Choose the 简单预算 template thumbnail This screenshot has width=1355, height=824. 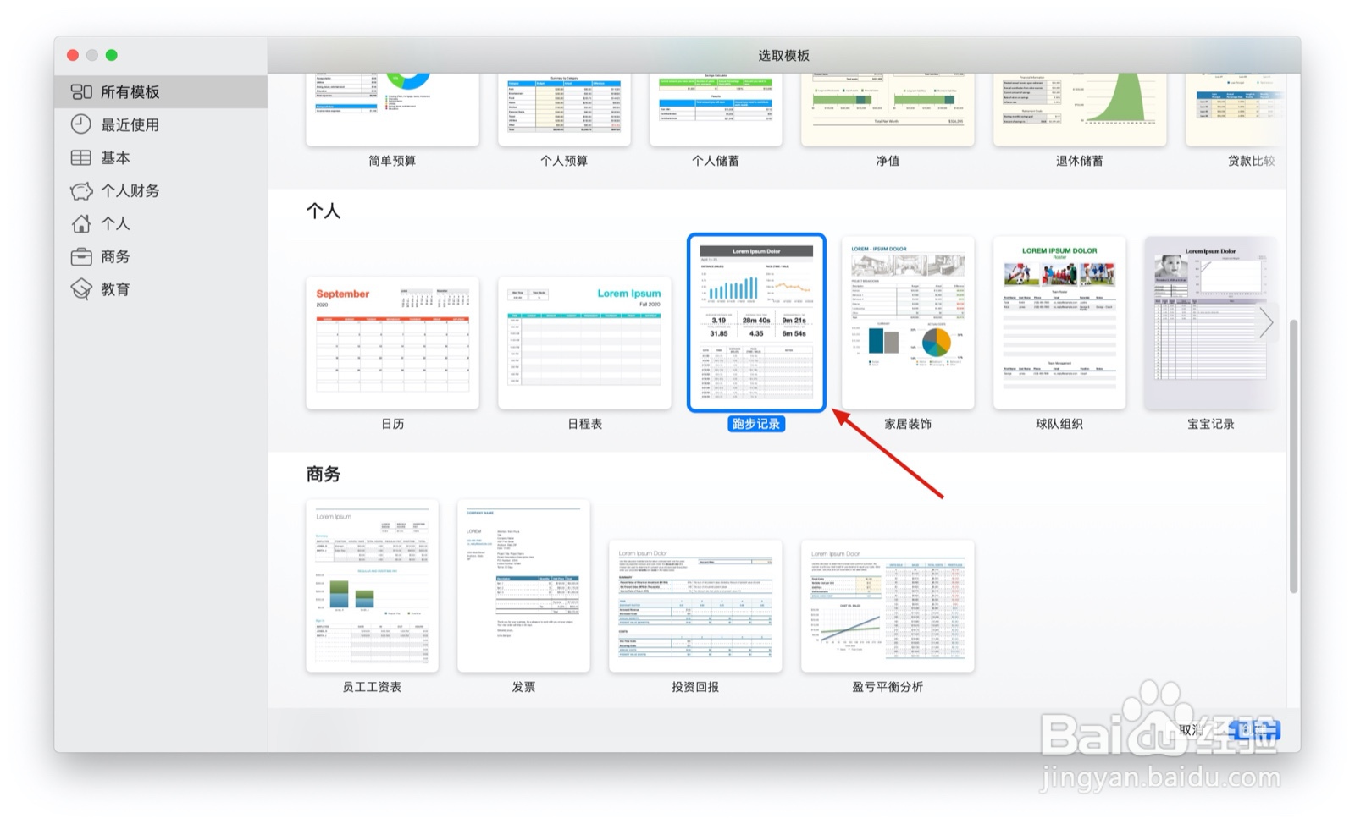pyautogui.click(x=392, y=109)
